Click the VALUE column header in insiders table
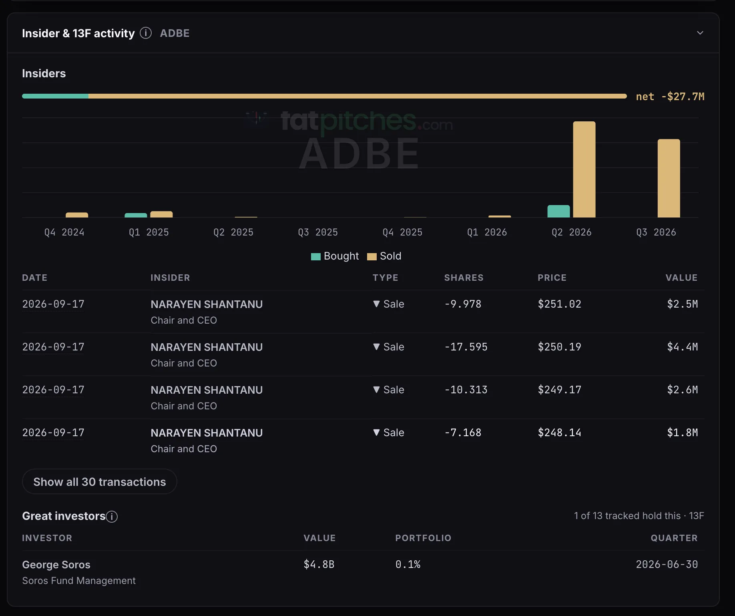The image size is (735, 616). (x=681, y=278)
